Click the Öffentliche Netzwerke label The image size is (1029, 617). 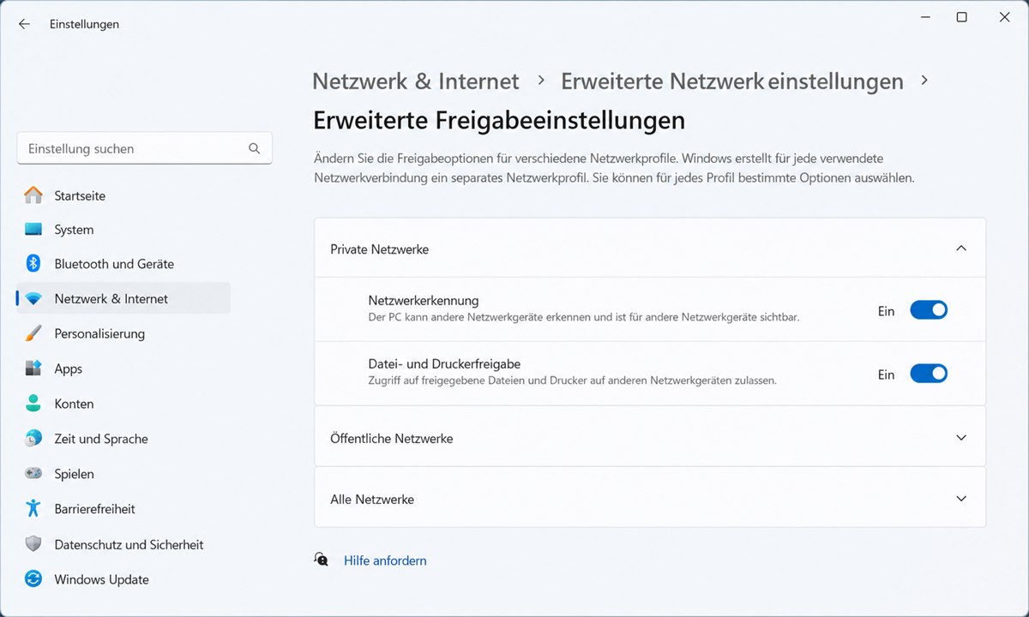[x=391, y=438]
